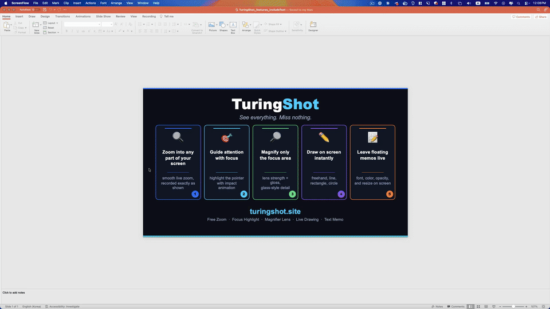Viewport: 550px width, 309px height.
Task: Click the Increase font size icon
Action: pyautogui.click(x=116, y=24)
